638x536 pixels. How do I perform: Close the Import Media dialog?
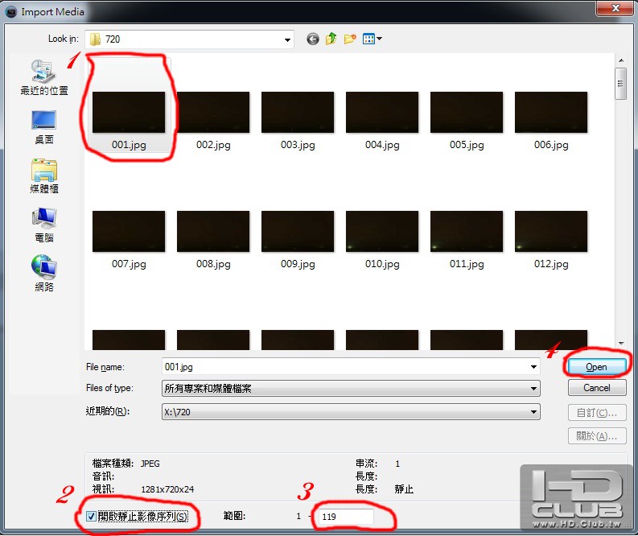(615, 8)
